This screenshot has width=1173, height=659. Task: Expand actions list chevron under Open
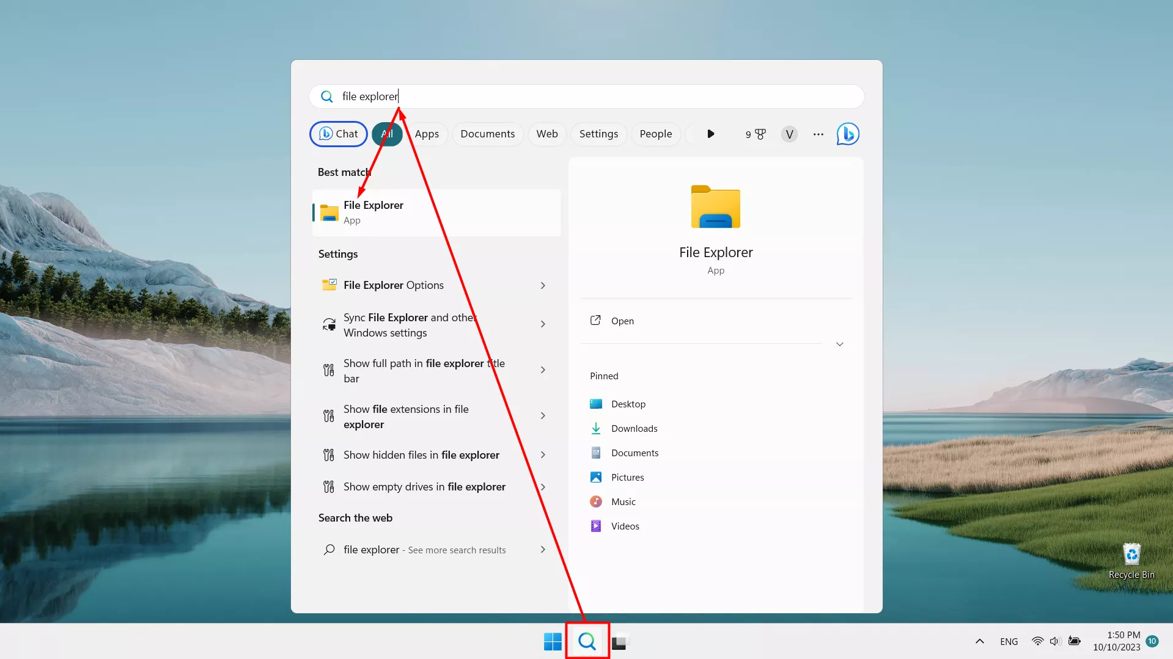click(x=840, y=344)
